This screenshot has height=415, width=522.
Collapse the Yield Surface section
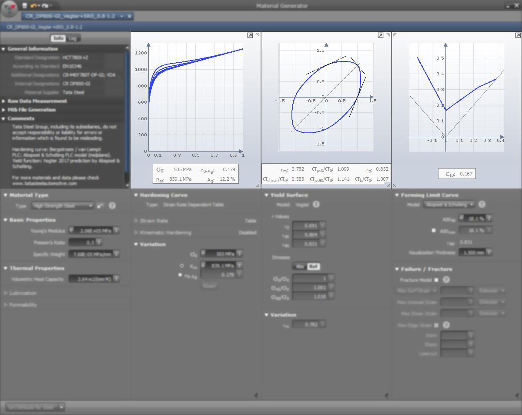click(266, 195)
